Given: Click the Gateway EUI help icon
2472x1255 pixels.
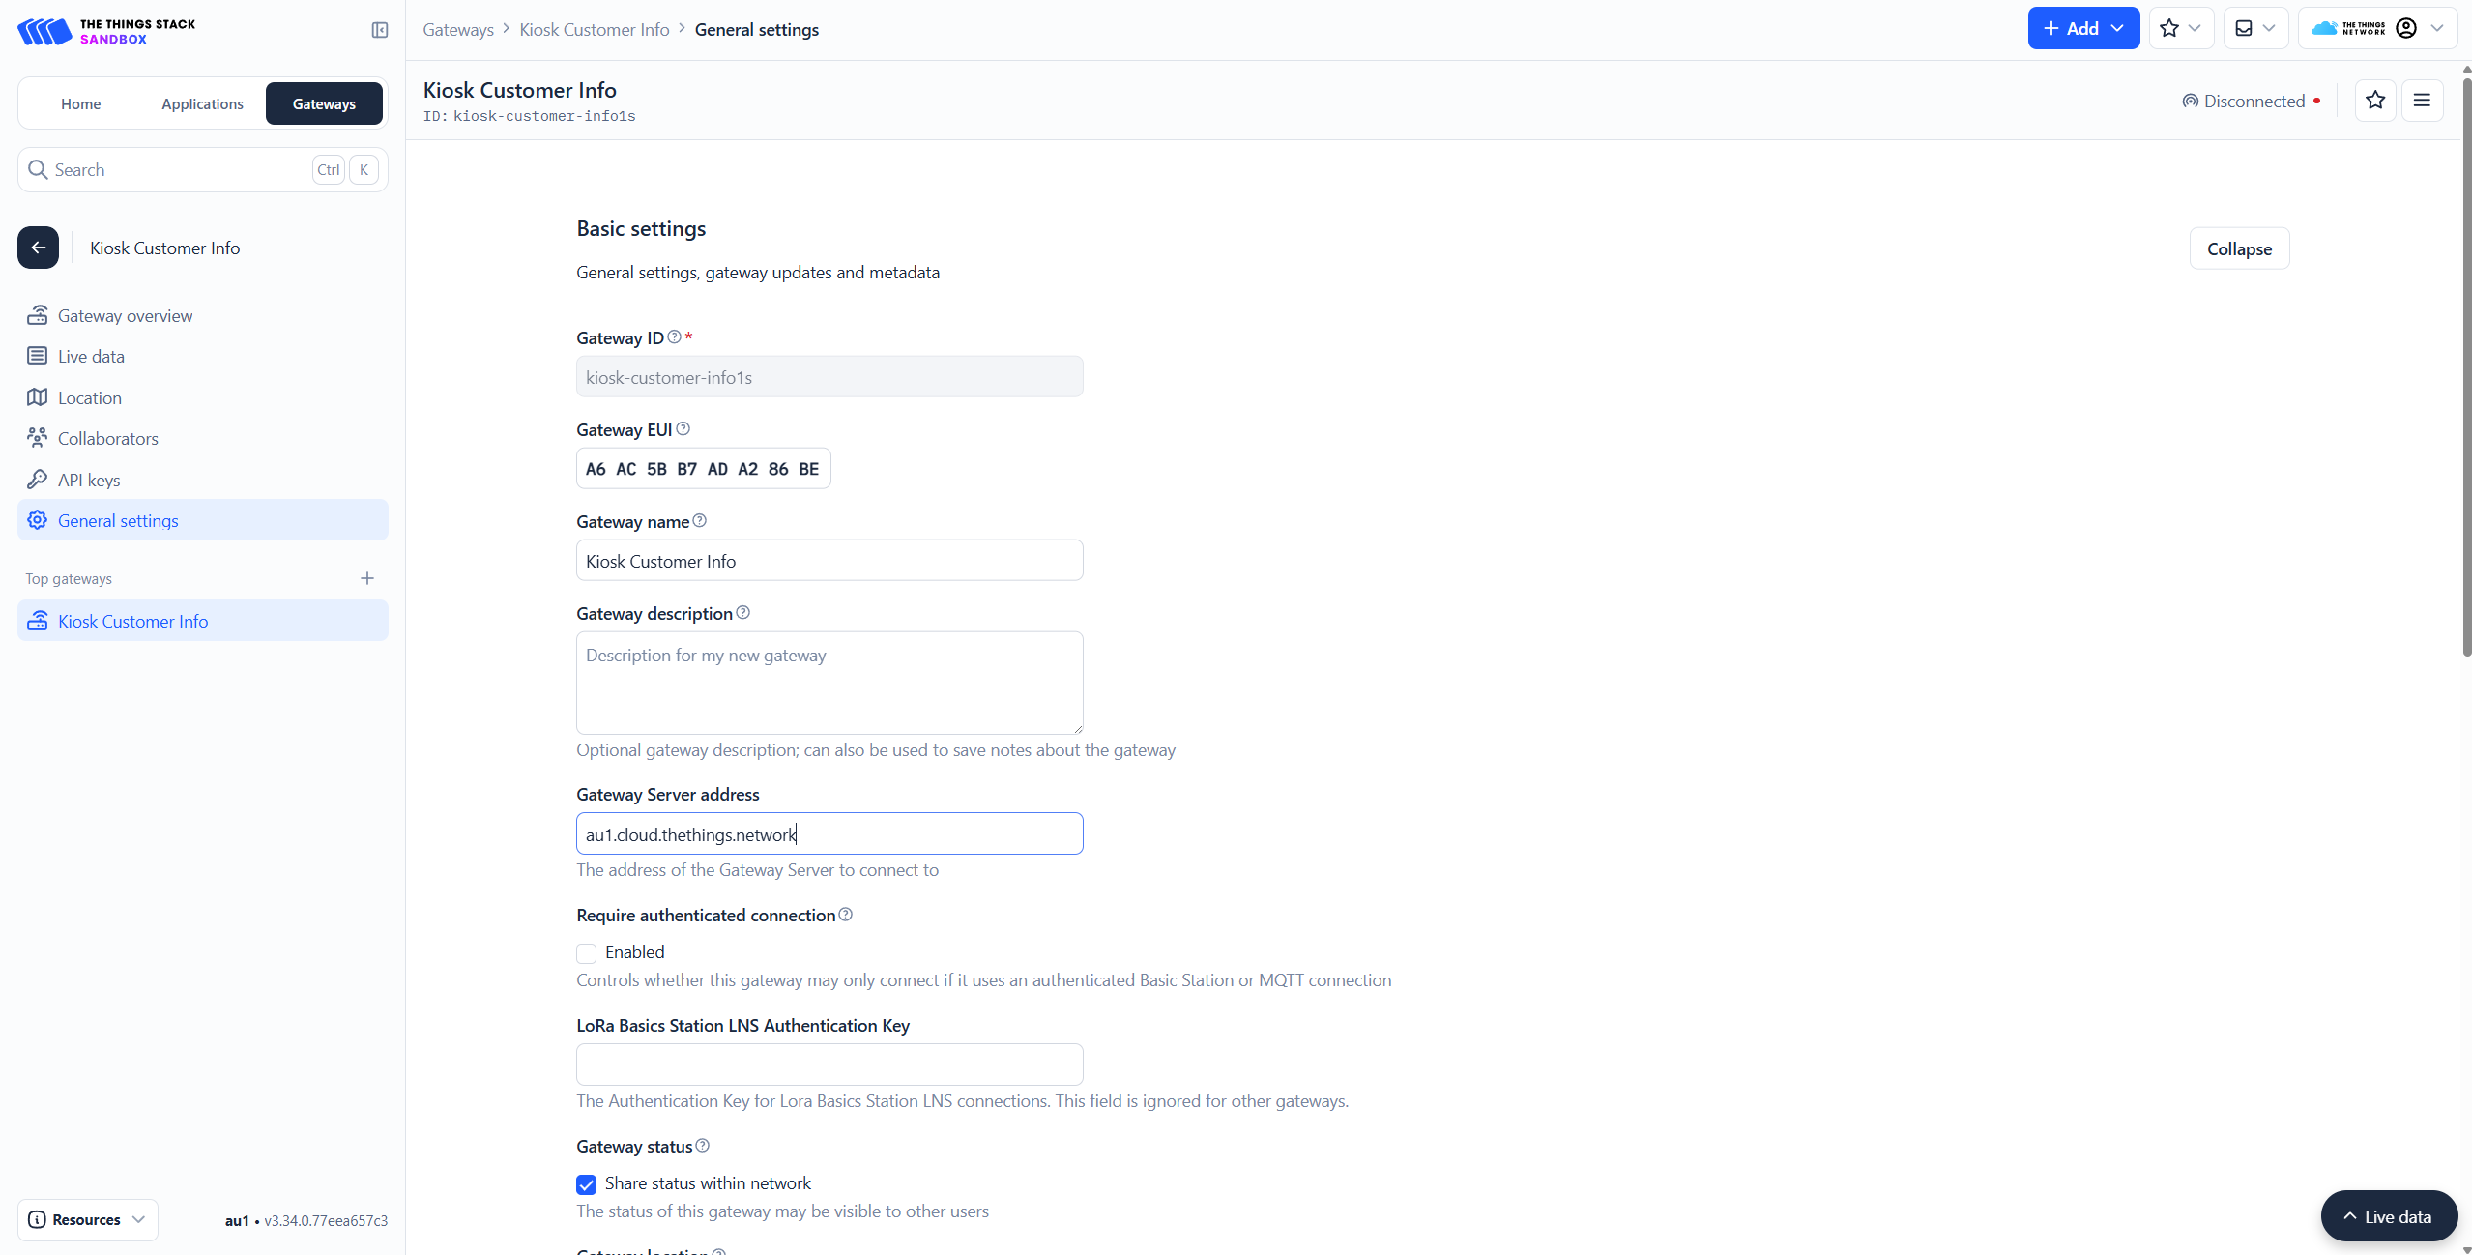Looking at the screenshot, I should 683,429.
